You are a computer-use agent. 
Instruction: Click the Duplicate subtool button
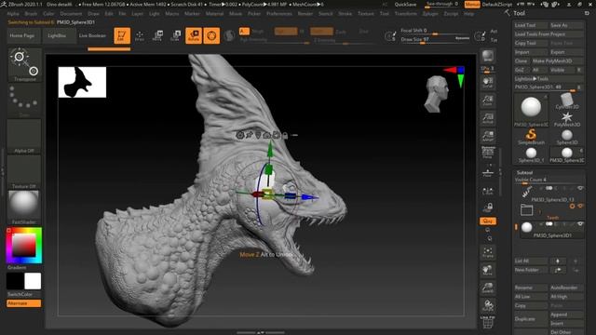[530, 319]
